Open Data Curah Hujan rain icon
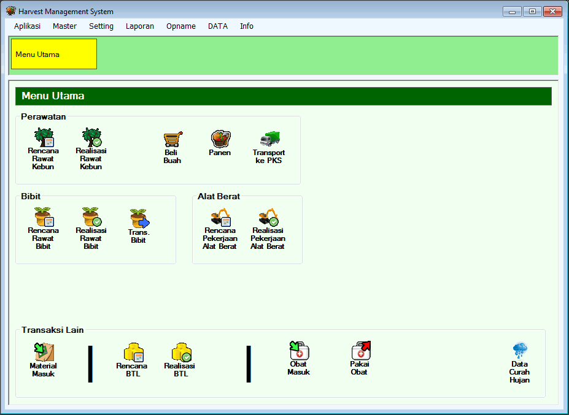The image size is (569, 415). pos(520,351)
